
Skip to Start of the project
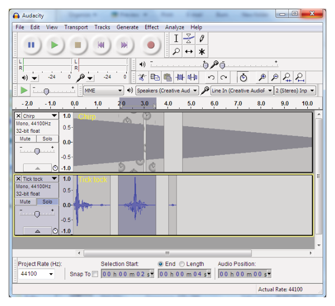(101, 45)
